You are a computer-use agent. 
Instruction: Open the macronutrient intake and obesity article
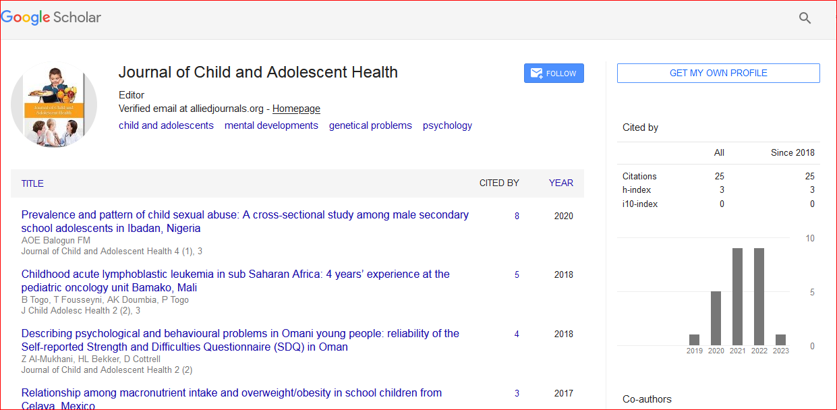click(x=231, y=393)
